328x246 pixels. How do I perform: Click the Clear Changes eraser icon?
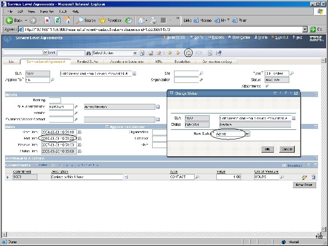pyautogui.click(x=159, y=53)
